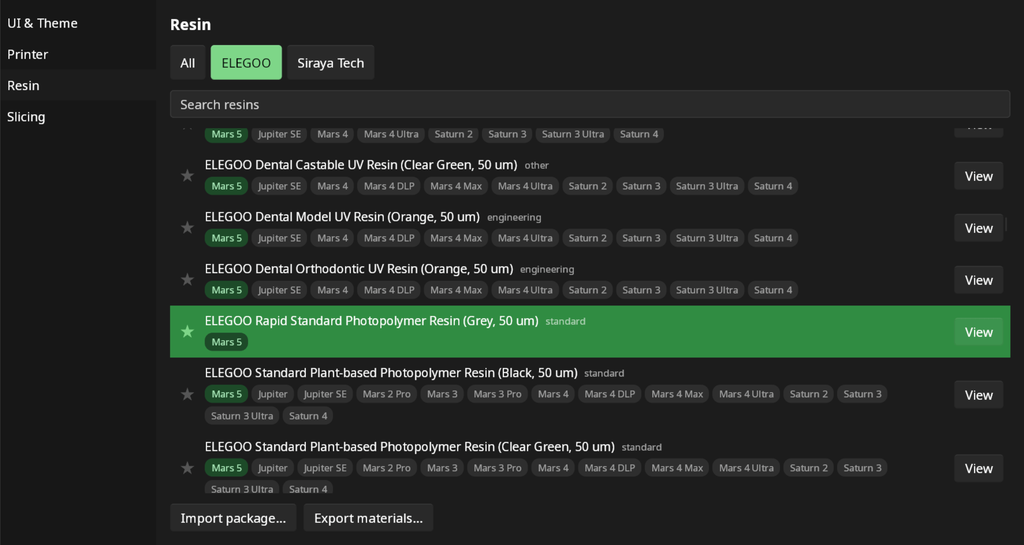Click Saturn 3 Ultra chip under Dental Model resin

coord(707,238)
